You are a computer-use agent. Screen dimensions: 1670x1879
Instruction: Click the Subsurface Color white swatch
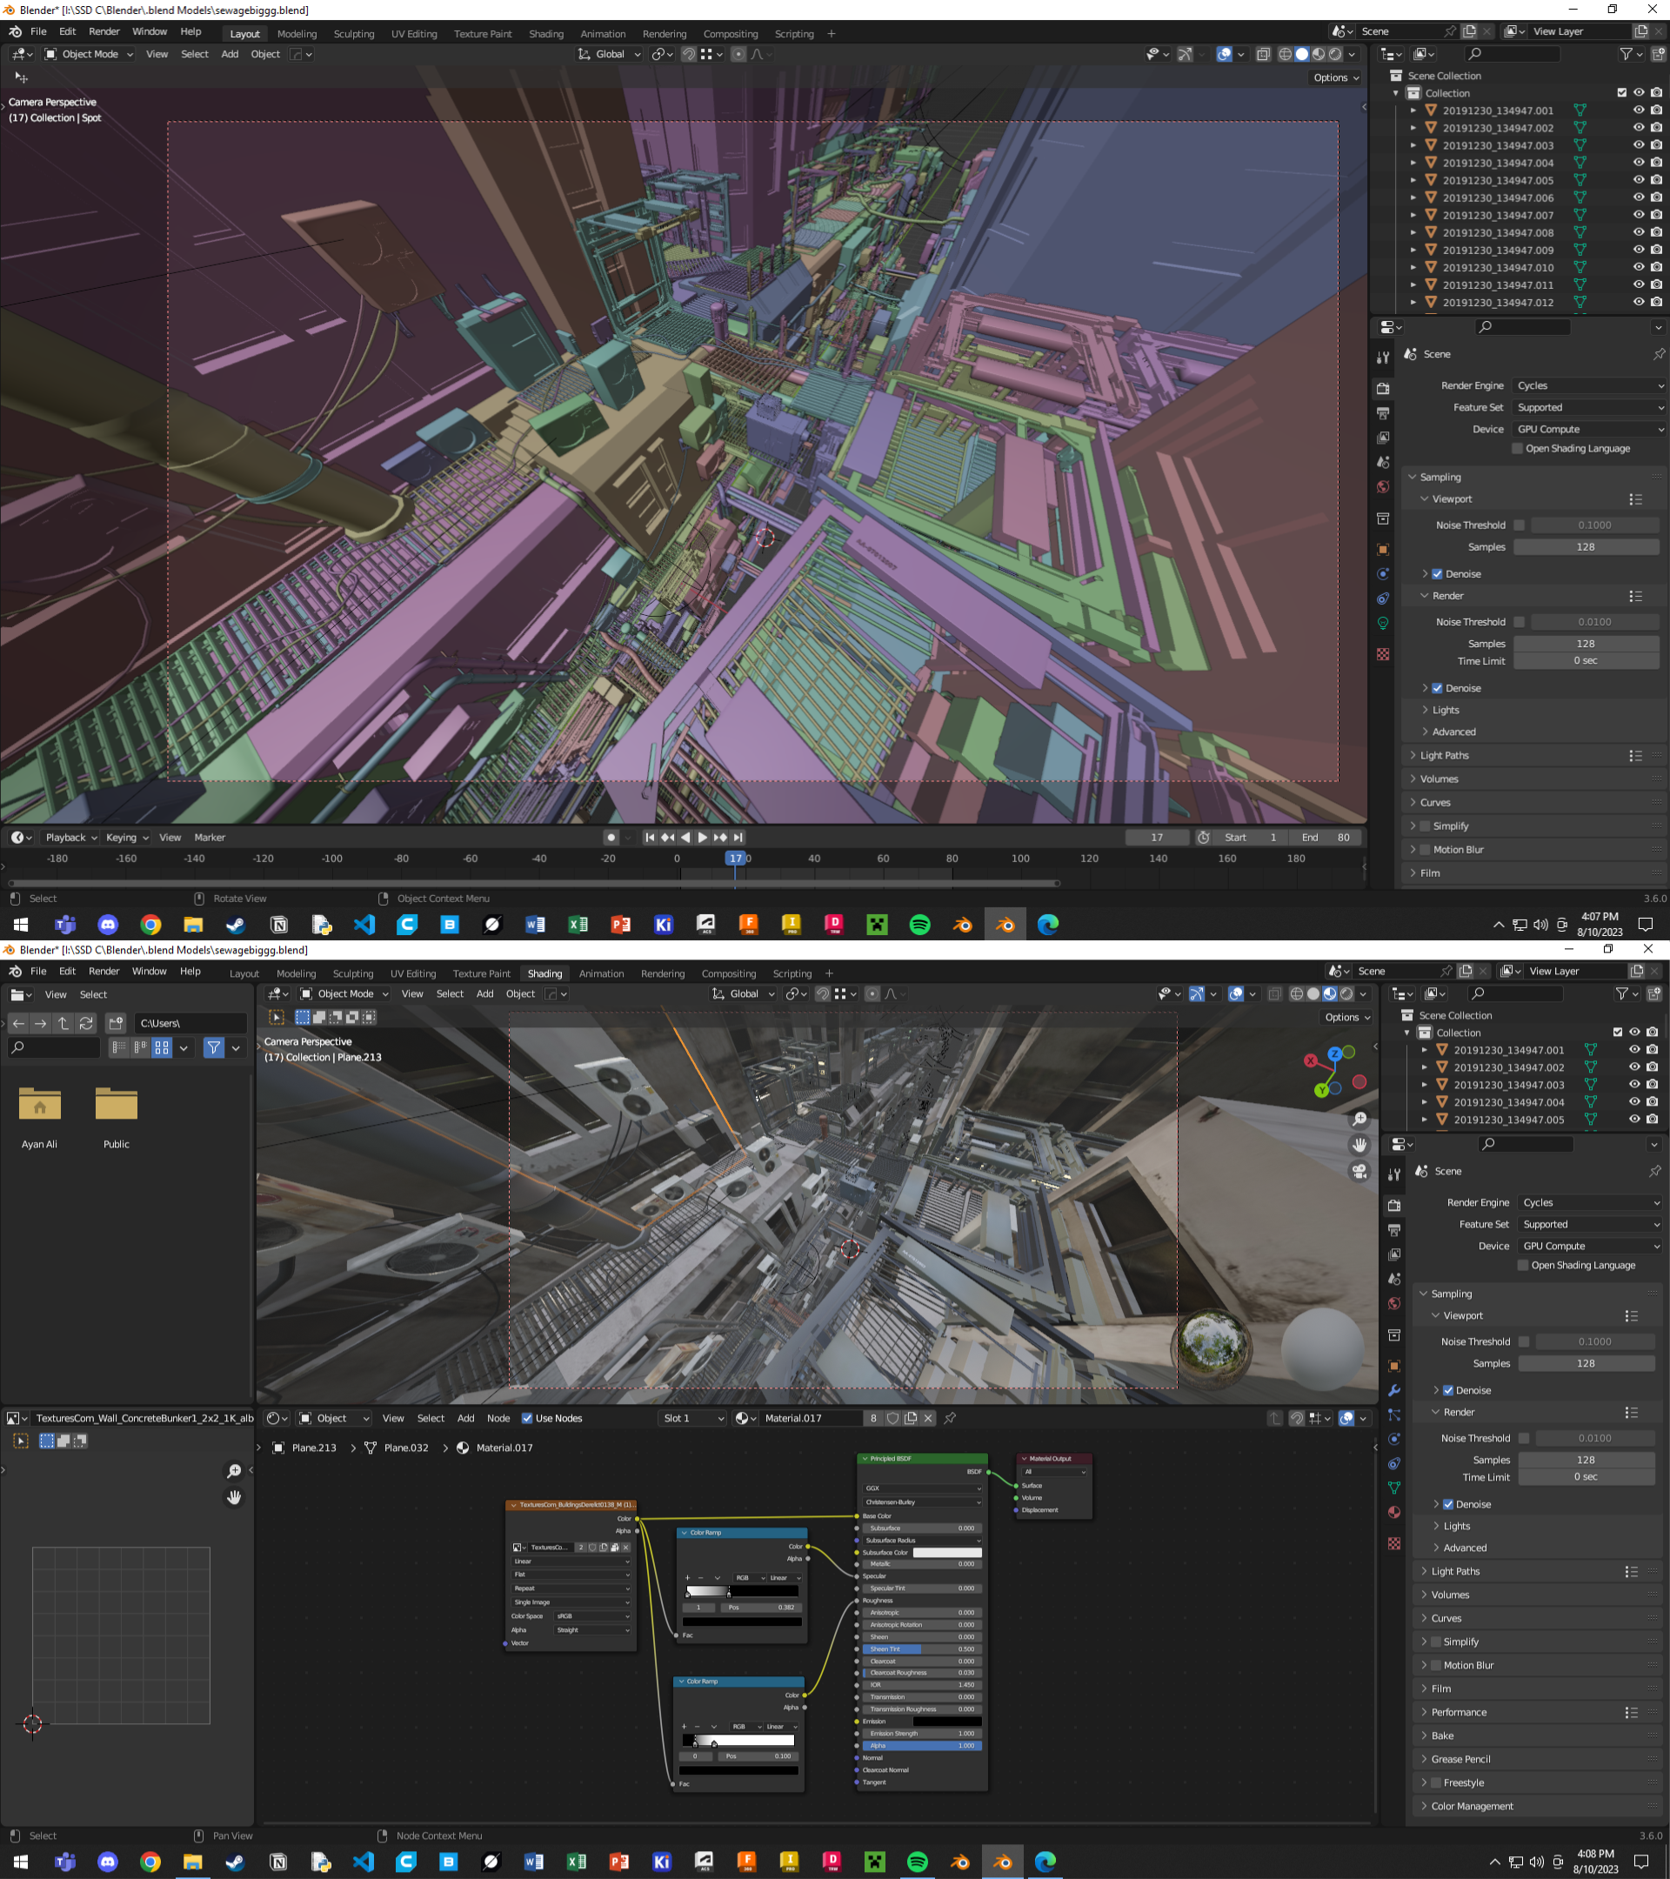point(946,1553)
